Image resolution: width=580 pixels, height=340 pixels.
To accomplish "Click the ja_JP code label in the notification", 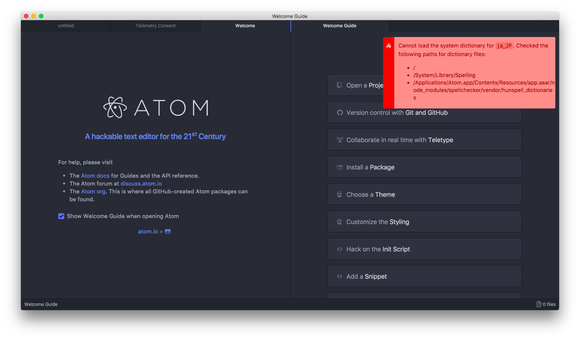I will tap(504, 46).
